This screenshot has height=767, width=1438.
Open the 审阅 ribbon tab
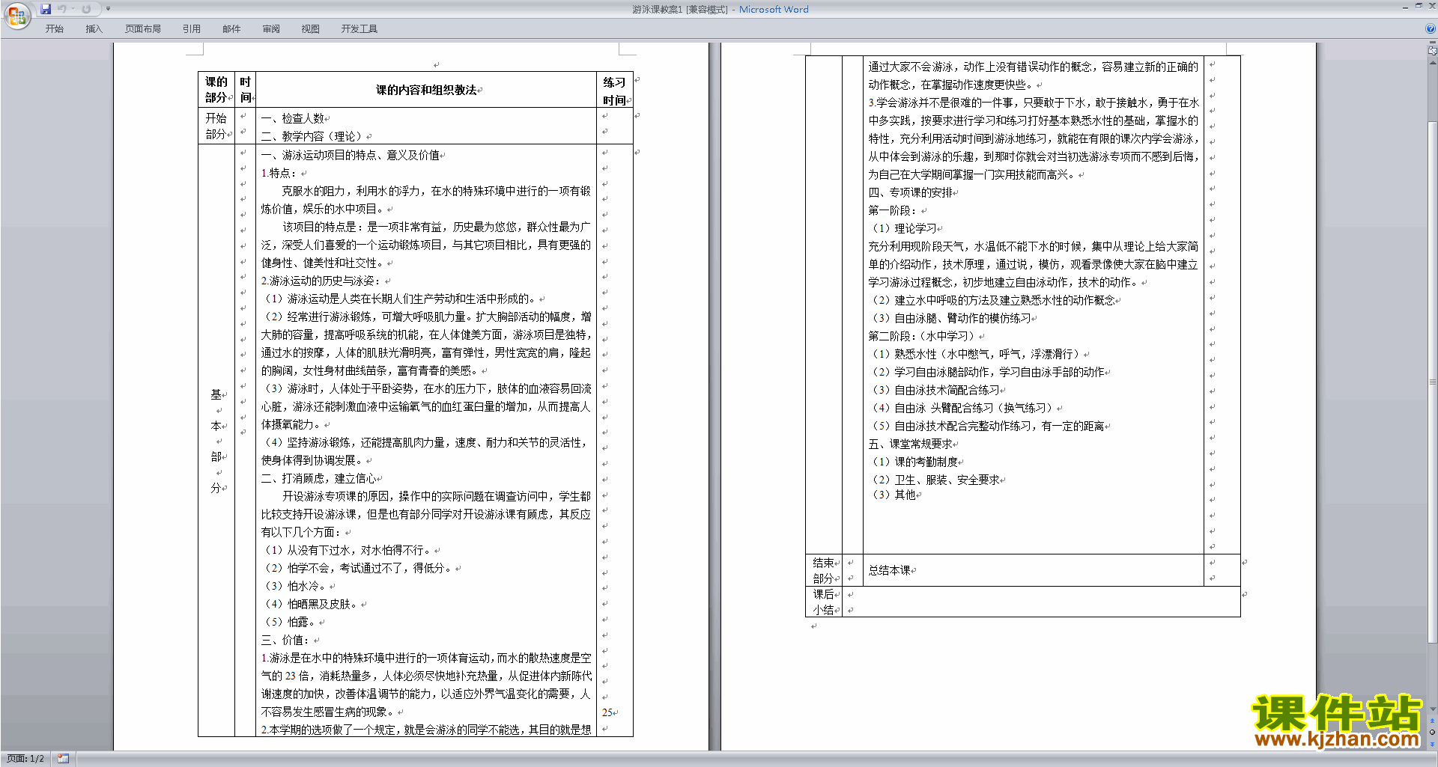271,28
